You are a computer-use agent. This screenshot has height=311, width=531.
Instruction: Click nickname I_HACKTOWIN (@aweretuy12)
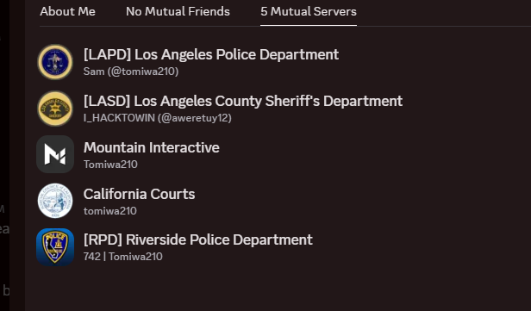[158, 118]
